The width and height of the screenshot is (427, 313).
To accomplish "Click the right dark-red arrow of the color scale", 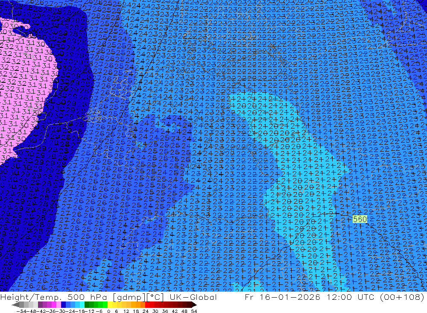I will (x=194, y=304).
